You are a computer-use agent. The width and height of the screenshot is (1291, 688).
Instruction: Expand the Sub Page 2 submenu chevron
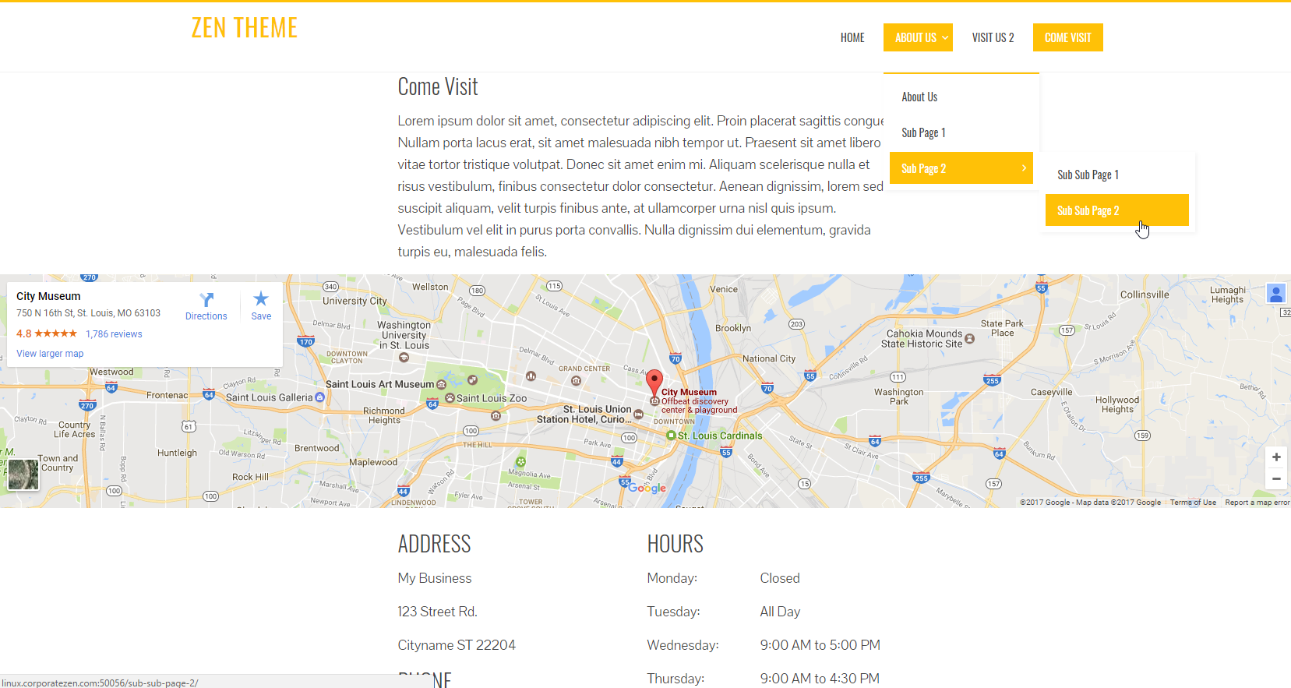pos(1024,168)
